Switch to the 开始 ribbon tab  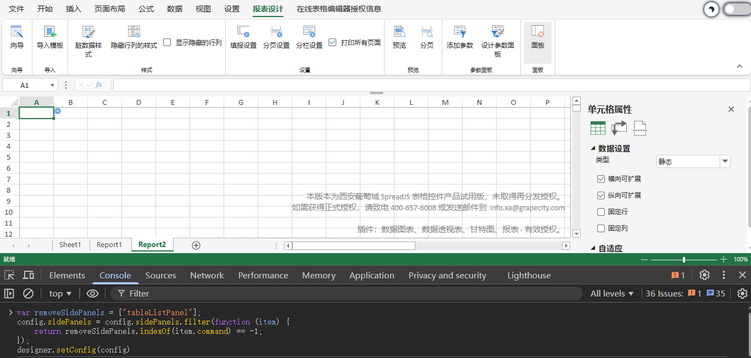tap(45, 9)
